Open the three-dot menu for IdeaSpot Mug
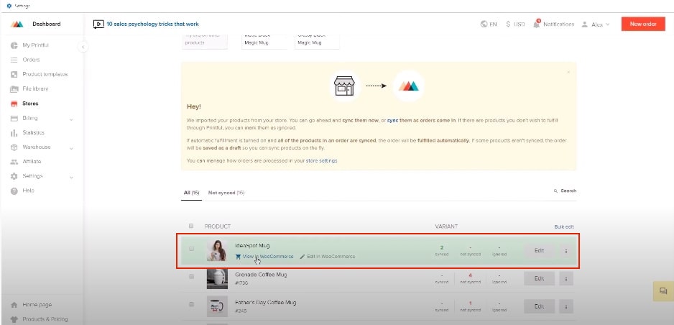The width and height of the screenshot is (674, 325). point(566,251)
